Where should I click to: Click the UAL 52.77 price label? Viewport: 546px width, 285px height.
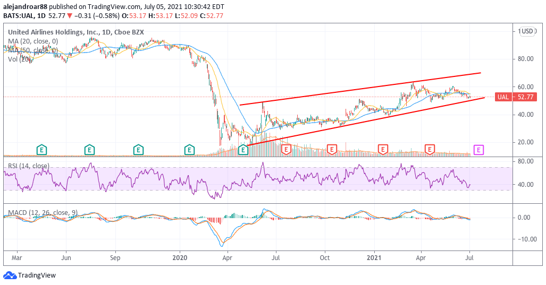pyautogui.click(x=516, y=97)
